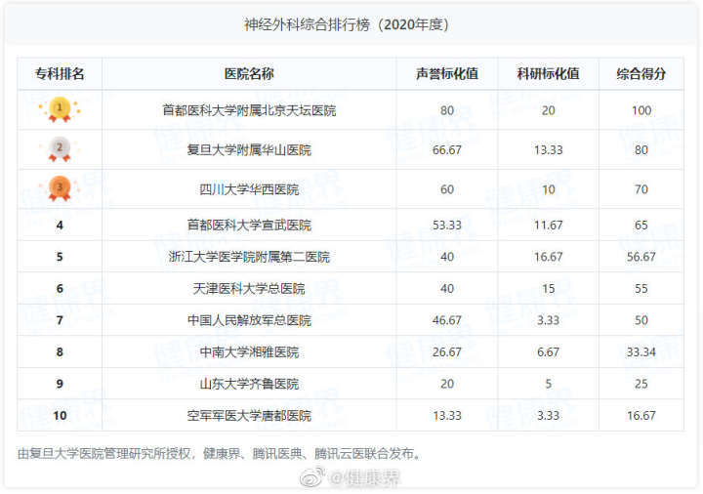Click 综合得分 value 70
Screen dimensions: 703x494
click(641, 189)
